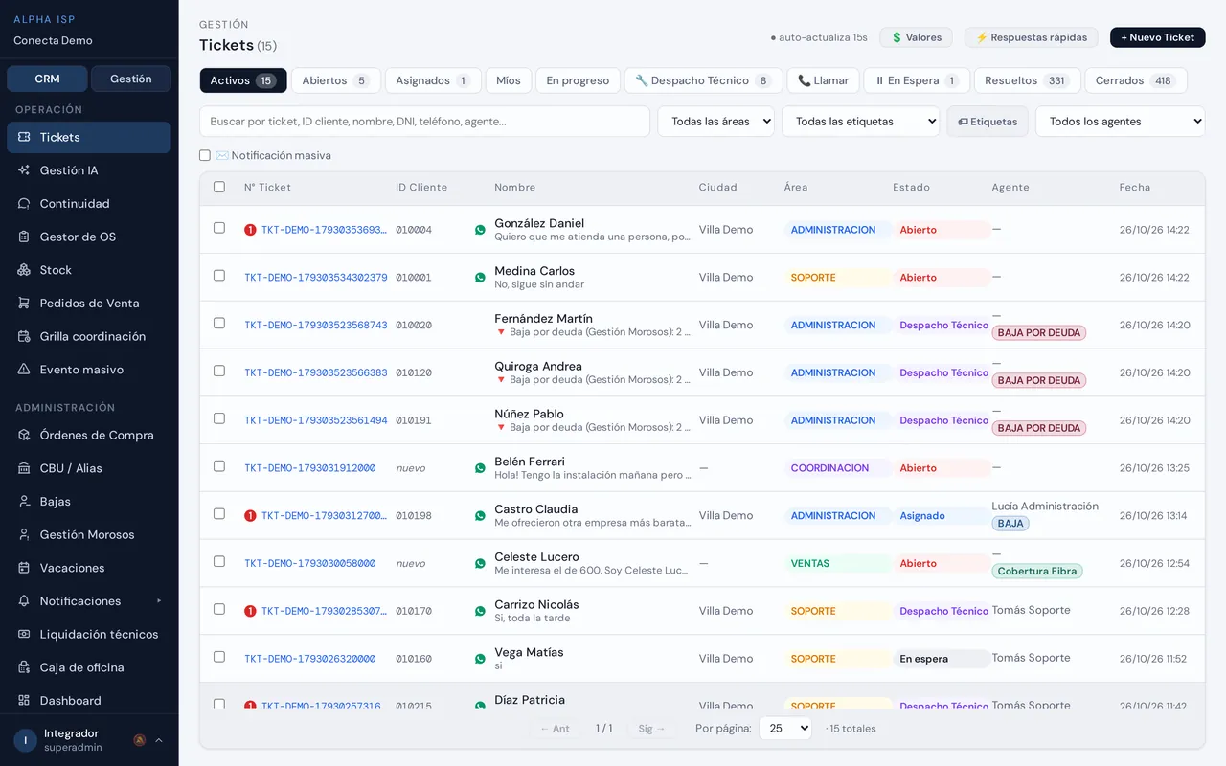Click WhatsApp icon next to González Daniel
This screenshot has height=766, width=1226.
pyautogui.click(x=480, y=230)
